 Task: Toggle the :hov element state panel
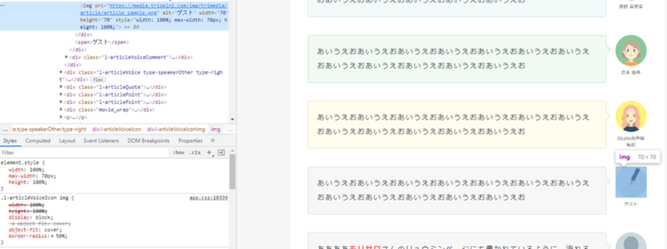[x=178, y=152]
